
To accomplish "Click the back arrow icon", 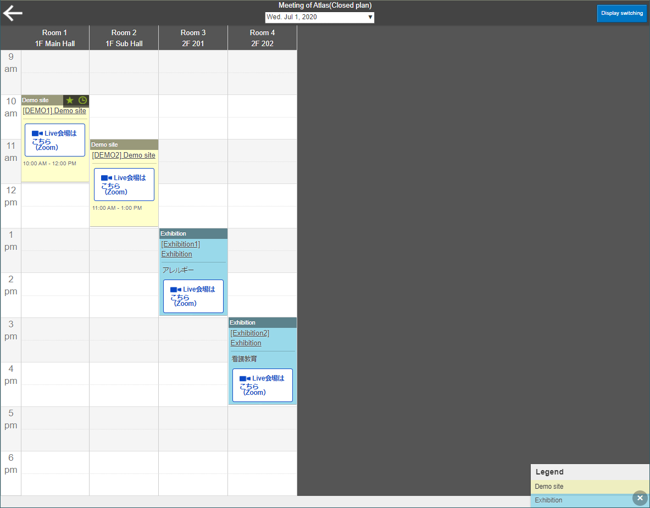I will tap(13, 13).
